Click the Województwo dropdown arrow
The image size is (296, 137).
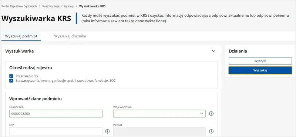click(201, 114)
